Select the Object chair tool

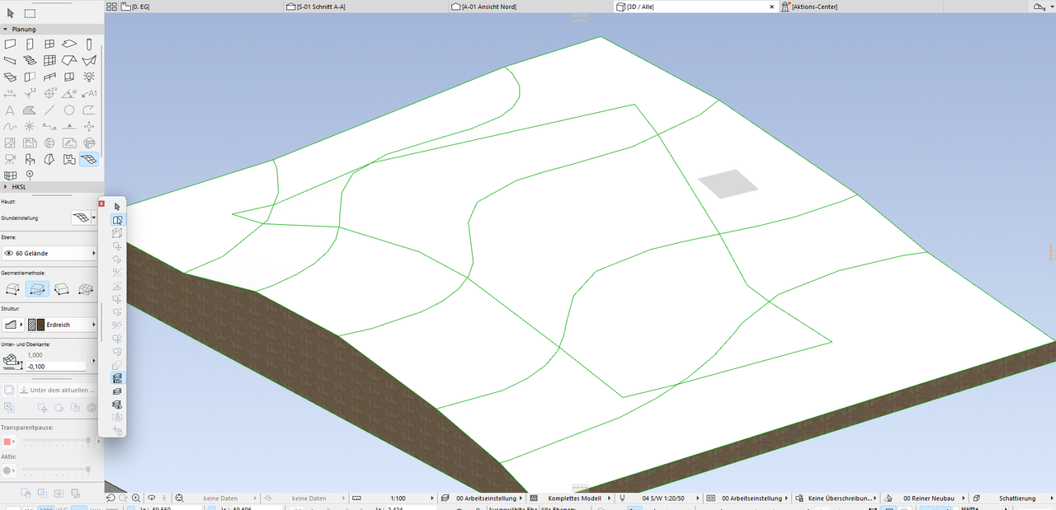coord(30,159)
